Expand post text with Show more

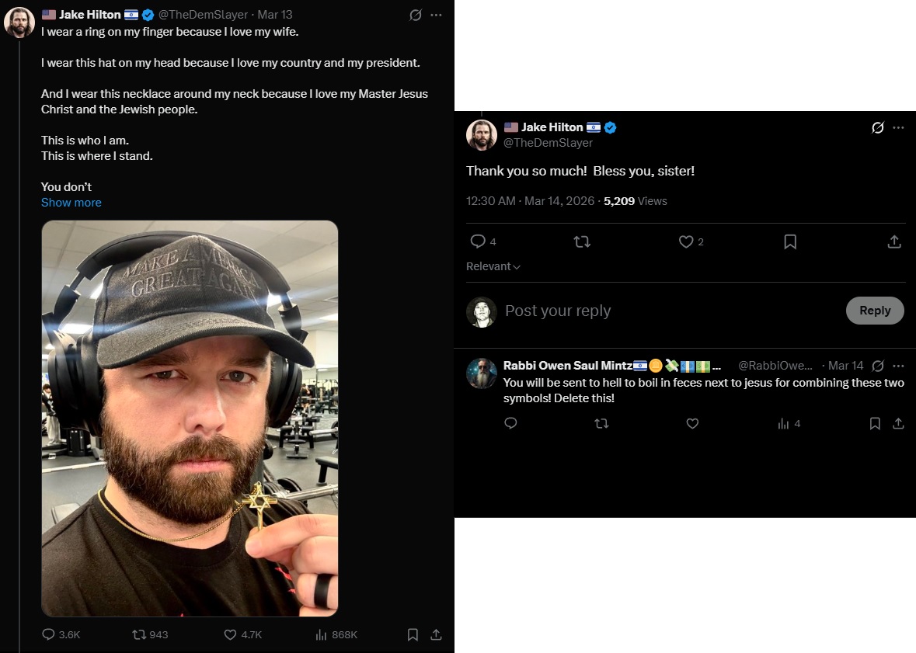click(71, 203)
